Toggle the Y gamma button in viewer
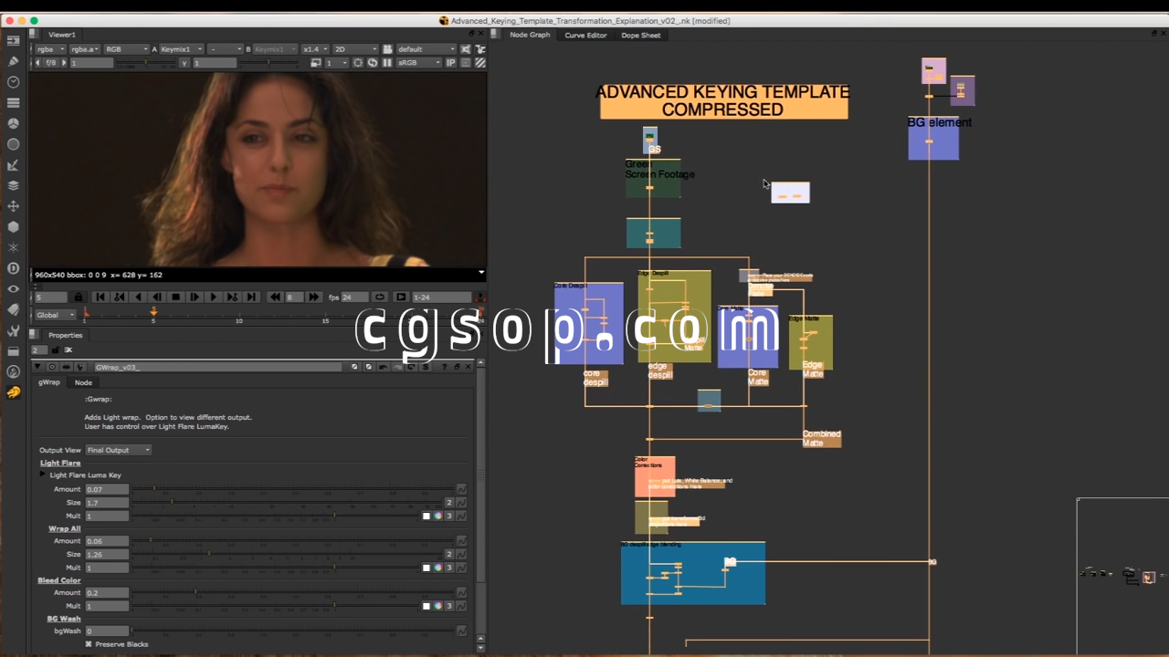The image size is (1169, 657). [184, 63]
